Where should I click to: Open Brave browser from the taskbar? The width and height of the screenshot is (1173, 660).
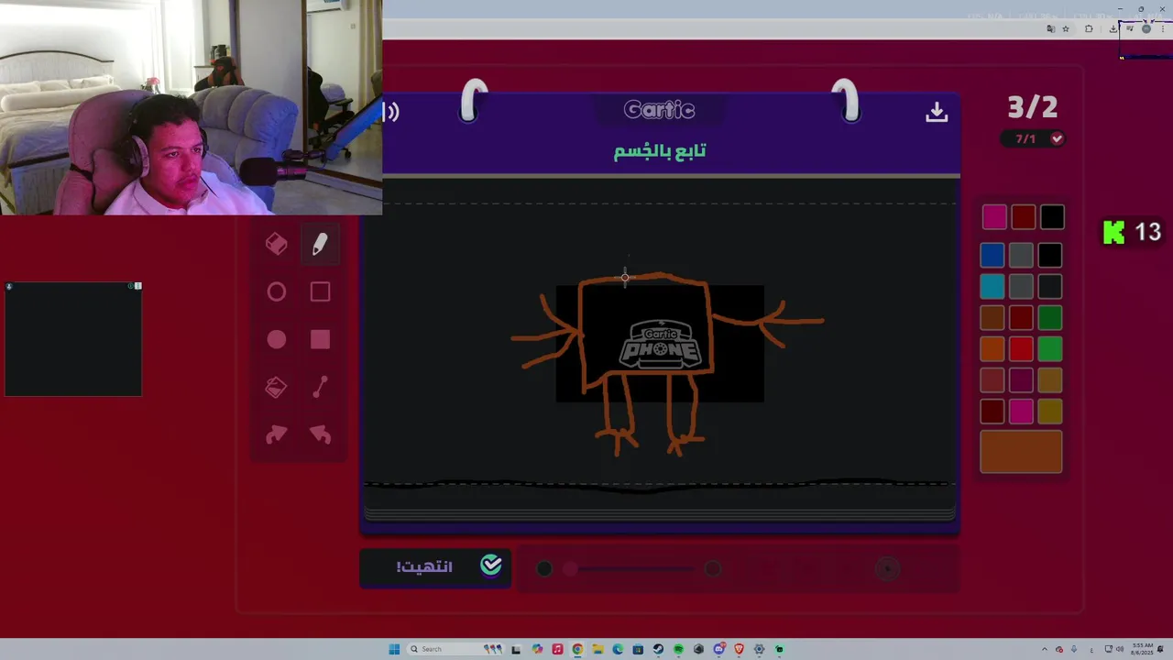(739, 649)
